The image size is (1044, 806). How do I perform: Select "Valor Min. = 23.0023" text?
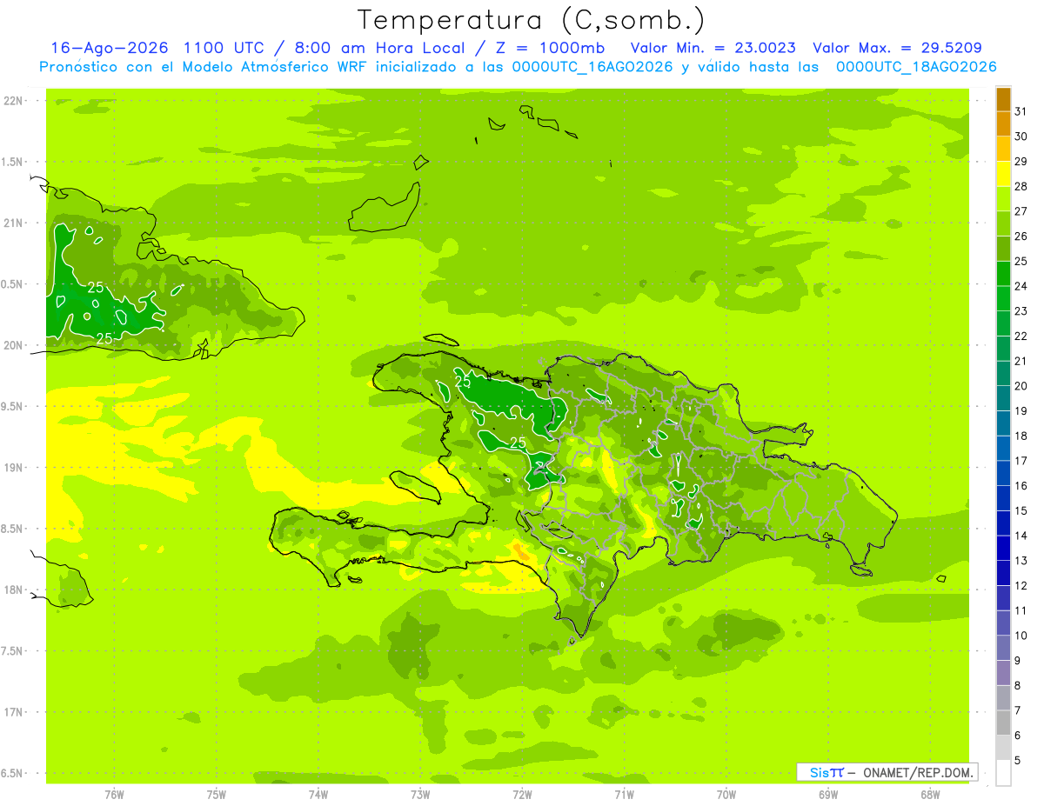(713, 48)
